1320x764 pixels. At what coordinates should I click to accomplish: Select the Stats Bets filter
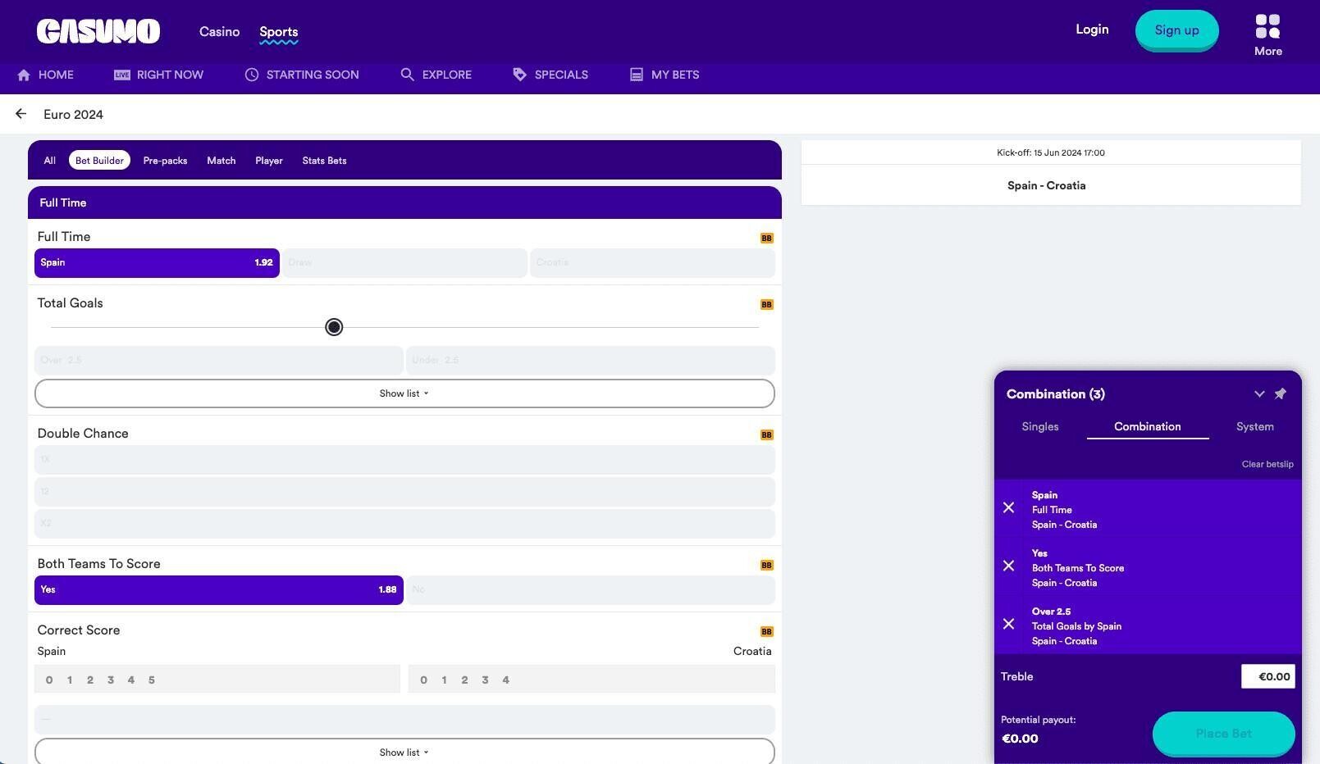(324, 161)
